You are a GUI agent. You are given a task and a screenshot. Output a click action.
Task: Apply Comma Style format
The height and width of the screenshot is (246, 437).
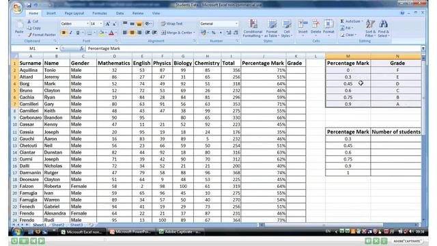click(221, 33)
